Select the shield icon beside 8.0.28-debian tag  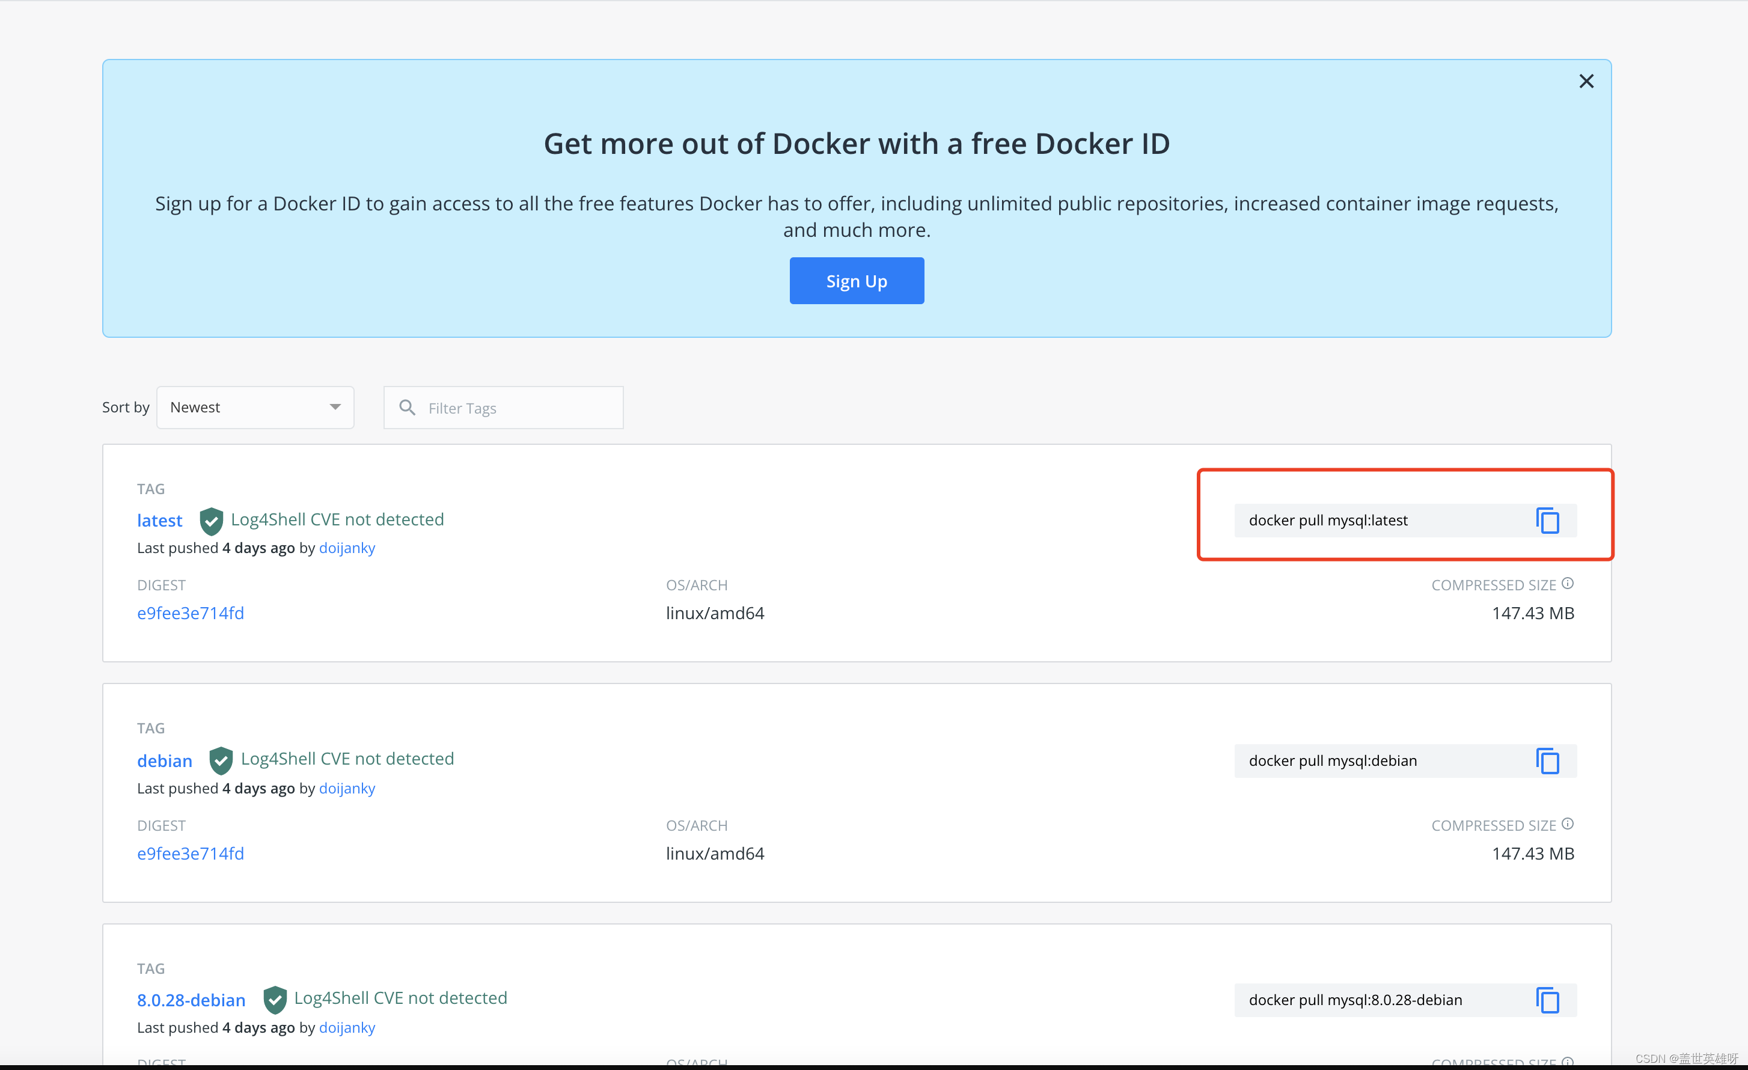point(275,999)
